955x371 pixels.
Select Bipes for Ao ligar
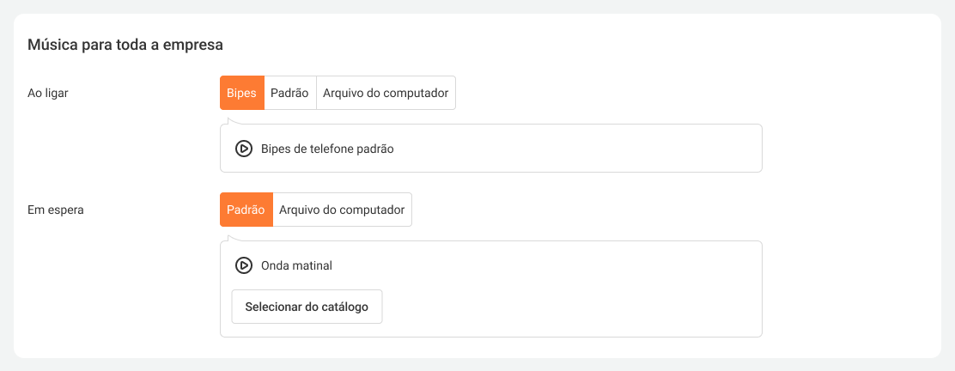click(242, 93)
